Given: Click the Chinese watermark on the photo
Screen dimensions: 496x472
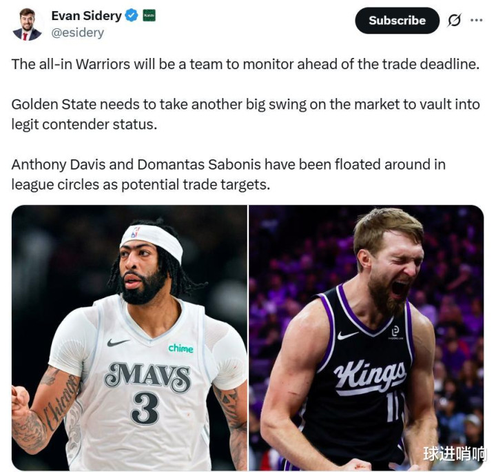Looking at the screenshot, I should coord(454,453).
